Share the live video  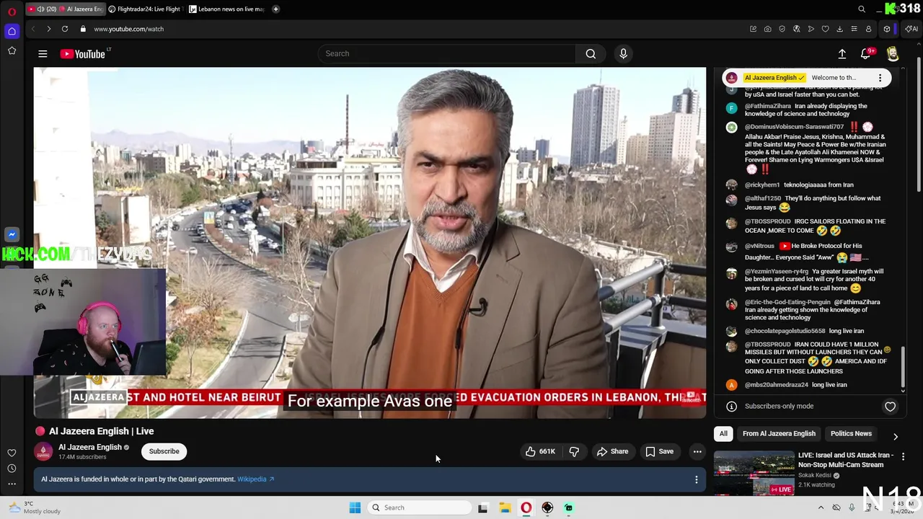tap(612, 451)
